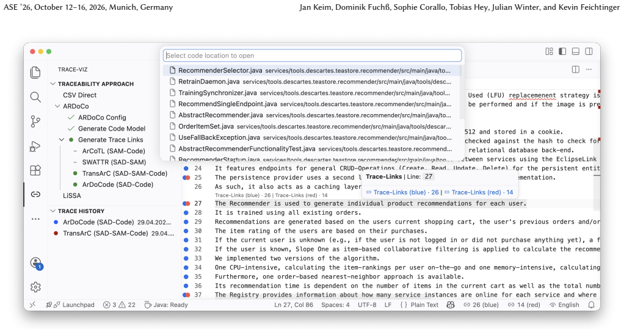The height and width of the screenshot is (329, 624).
Task: Click the Select code location input field
Action: pos(313,56)
